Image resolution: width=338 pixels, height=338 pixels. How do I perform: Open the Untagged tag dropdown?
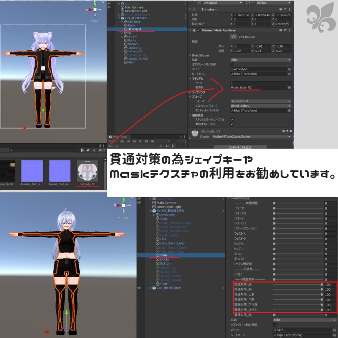tap(223, 3)
